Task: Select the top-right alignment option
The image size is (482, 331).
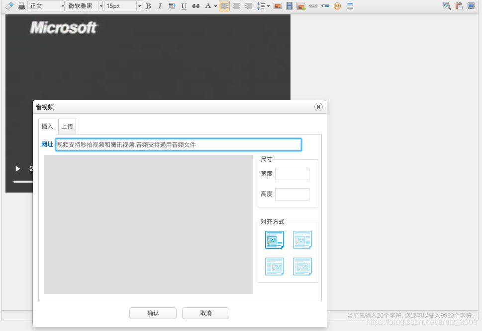Action: tap(302, 240)
